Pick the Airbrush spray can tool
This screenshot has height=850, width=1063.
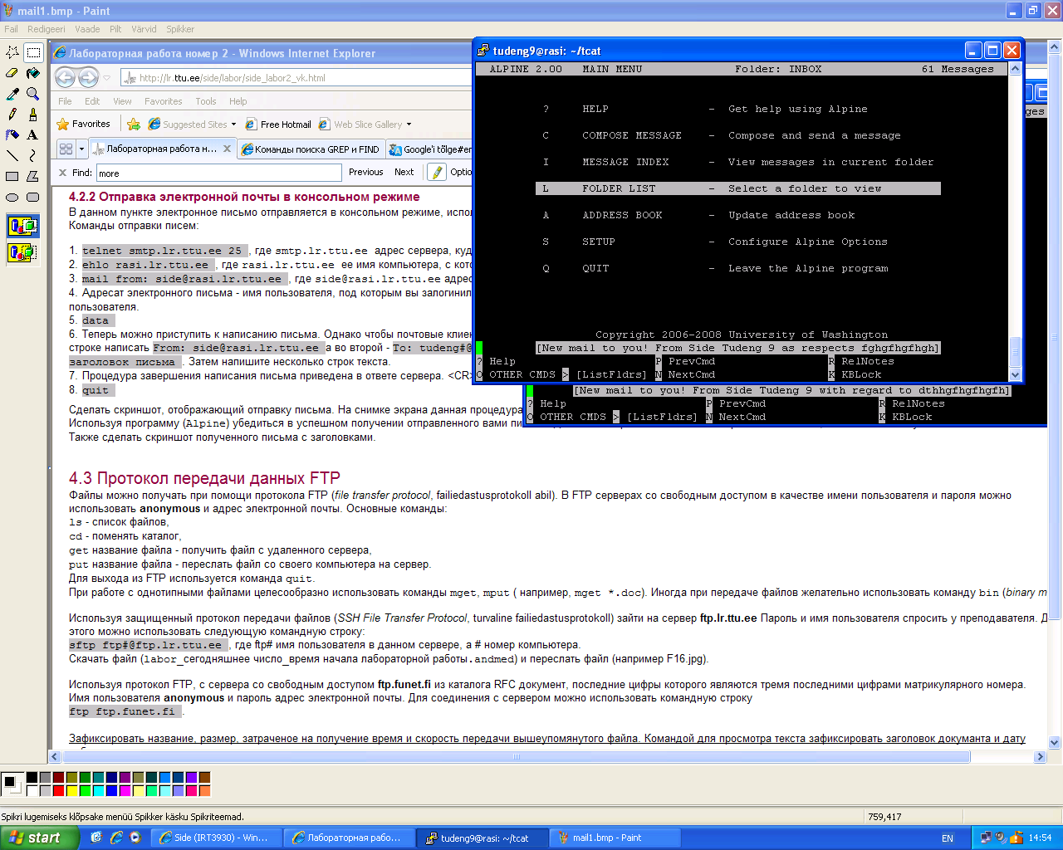(x=12, y=134)
